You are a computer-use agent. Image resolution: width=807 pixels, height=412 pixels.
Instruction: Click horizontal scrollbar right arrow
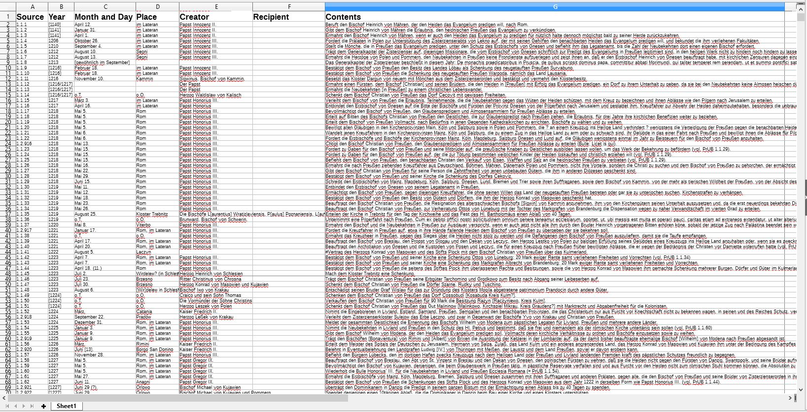click(x=790, y=398)
